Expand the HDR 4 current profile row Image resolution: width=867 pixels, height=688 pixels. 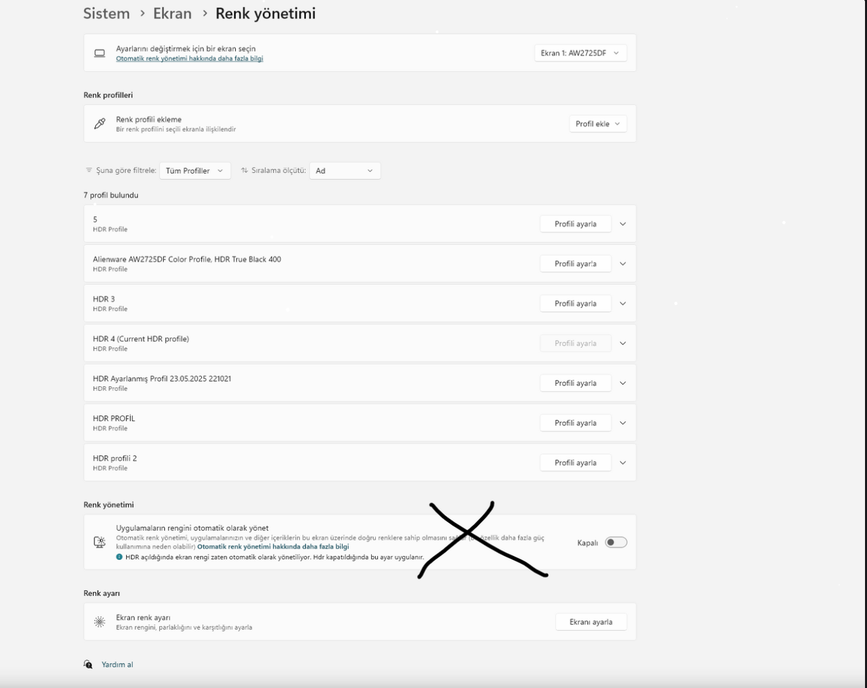point(623,343)
